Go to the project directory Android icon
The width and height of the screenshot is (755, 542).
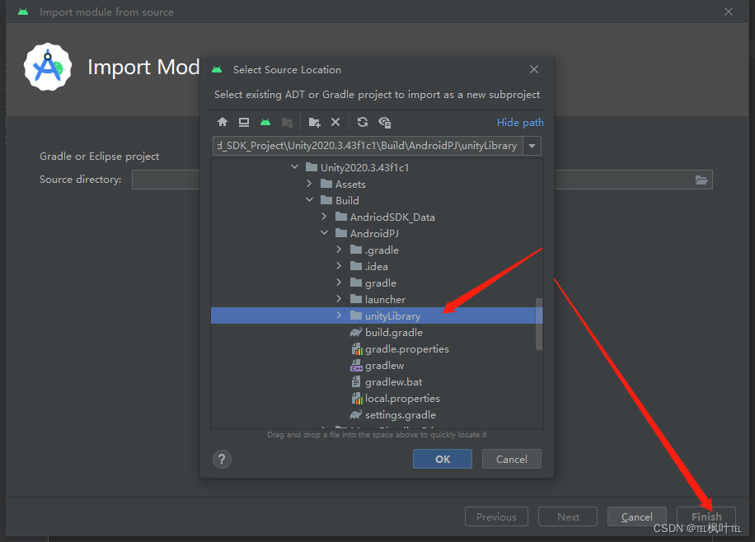tap(265, 122)
